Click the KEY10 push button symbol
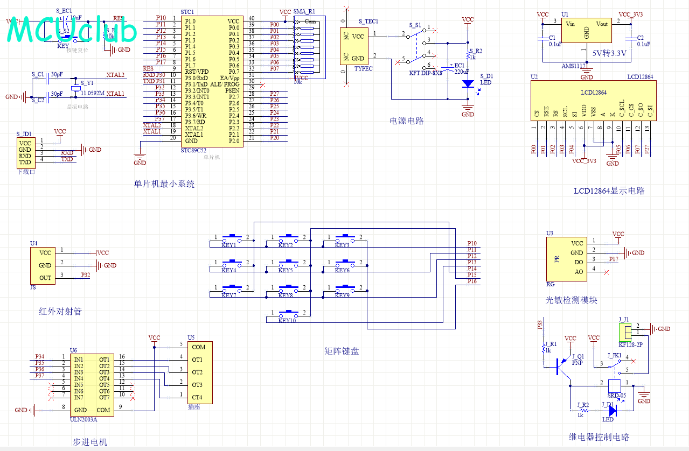This screenshot has height=451, width=689. pos(289,313)
